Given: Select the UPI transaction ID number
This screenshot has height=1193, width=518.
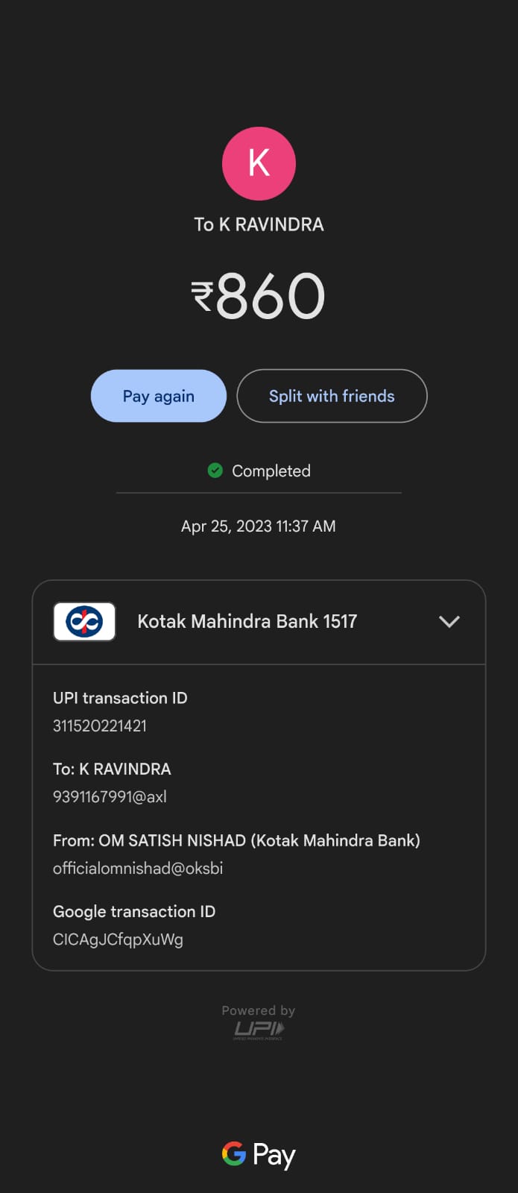Looking at the screenshot, I should (x=100, y=725).
